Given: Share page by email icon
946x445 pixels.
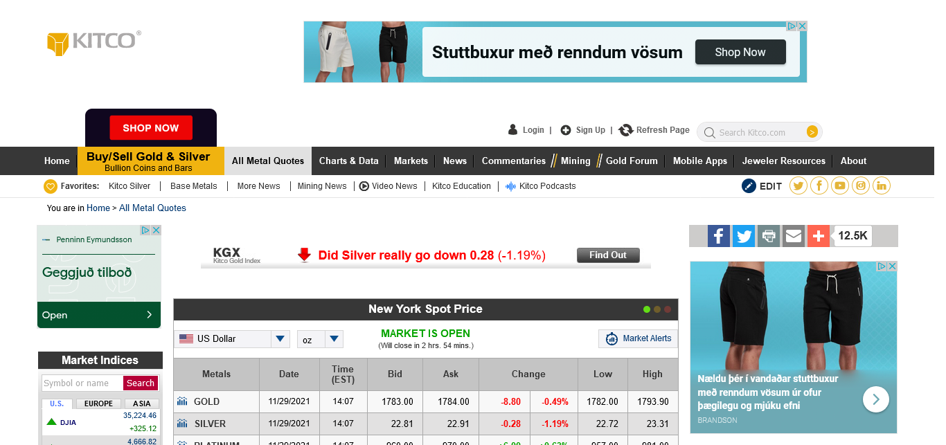Looking at the screenshot, I should tap(794, 236).
